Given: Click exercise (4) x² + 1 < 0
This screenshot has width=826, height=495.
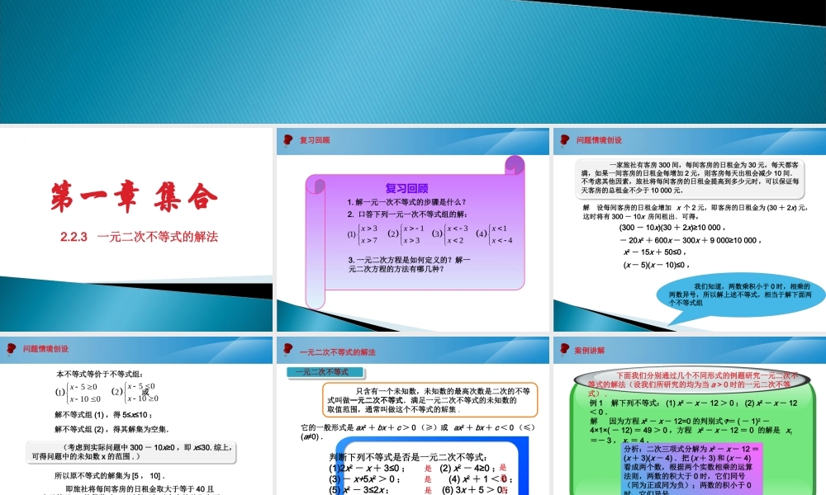Looking at the screenshot, I should pos(480,479).
